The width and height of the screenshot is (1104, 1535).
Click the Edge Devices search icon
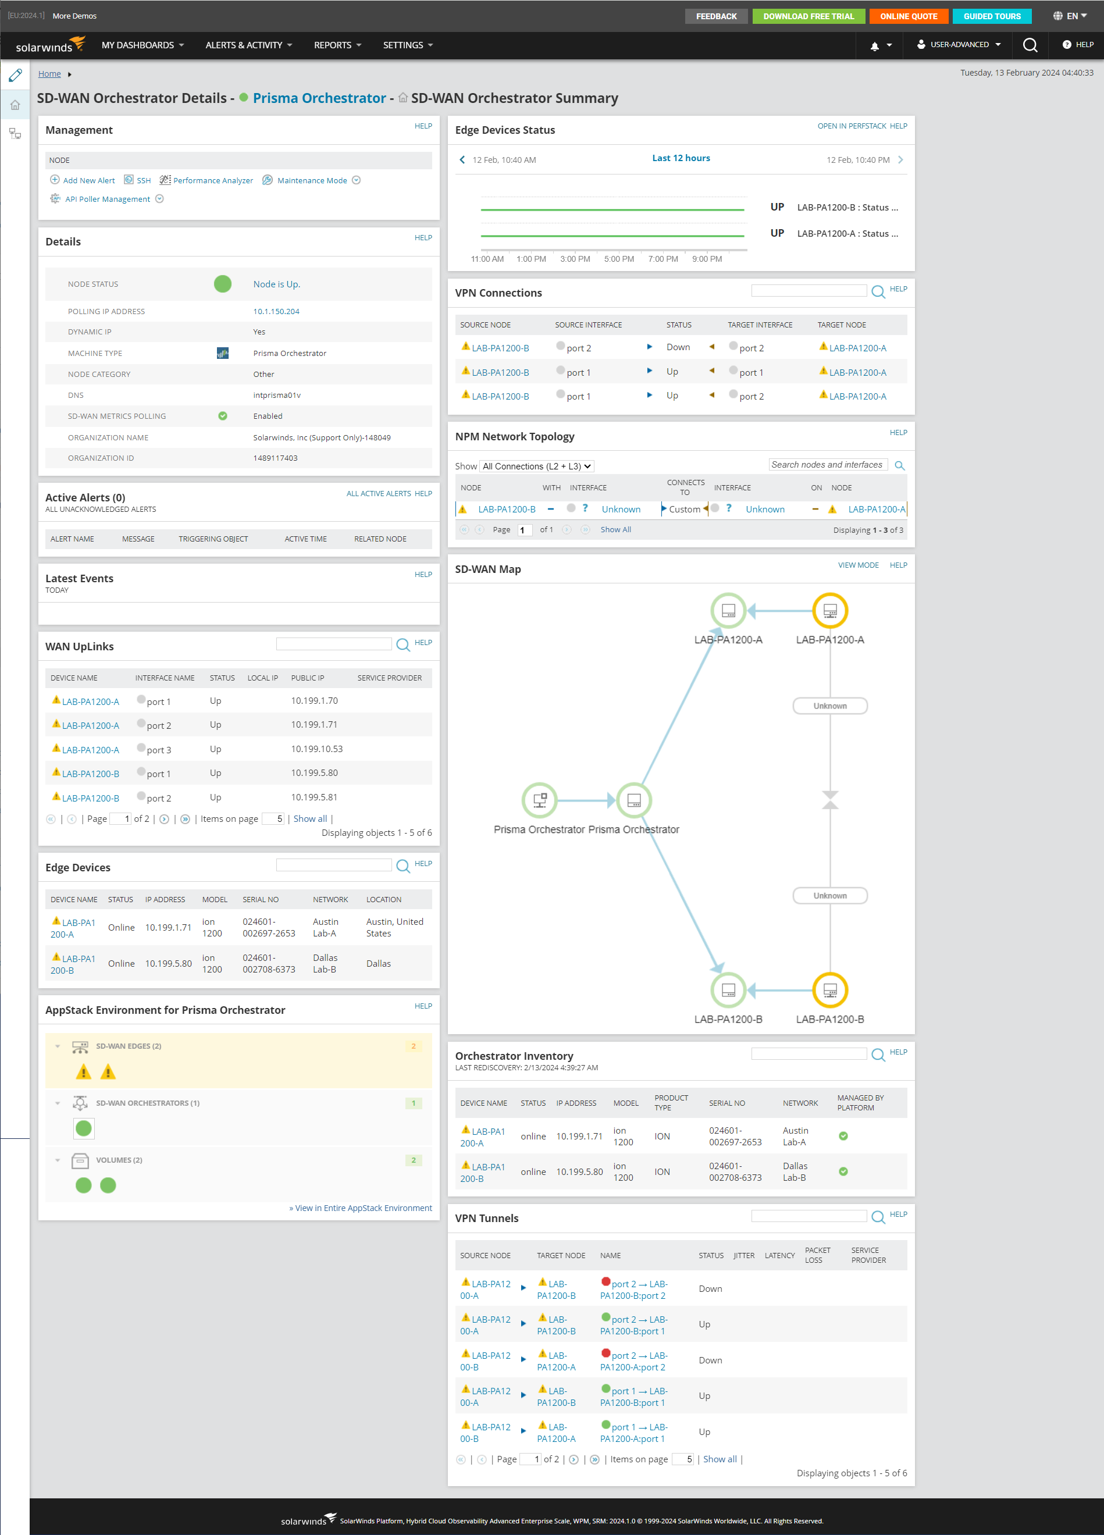403,866
